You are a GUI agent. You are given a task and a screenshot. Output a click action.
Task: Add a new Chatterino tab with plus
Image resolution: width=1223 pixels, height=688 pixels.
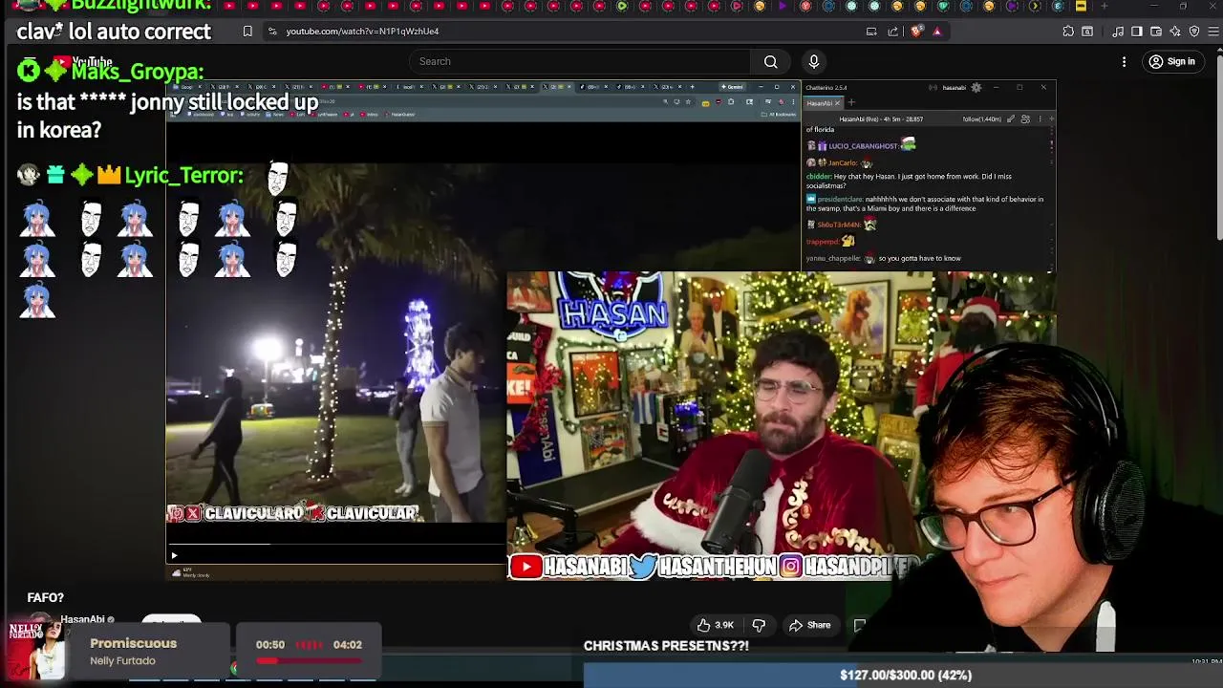(x=850, y=102)
